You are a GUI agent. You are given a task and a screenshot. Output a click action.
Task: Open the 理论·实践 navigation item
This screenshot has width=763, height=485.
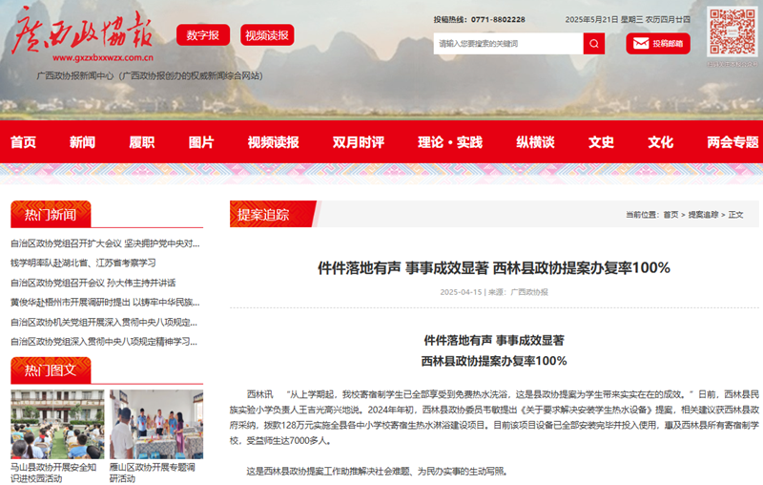coord(450,142)
